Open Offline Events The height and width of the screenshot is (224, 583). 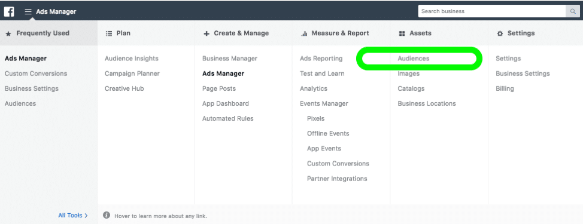point(328,133)
